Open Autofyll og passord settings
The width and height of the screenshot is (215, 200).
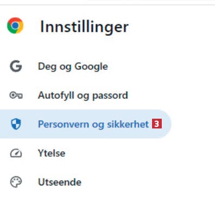(83, 95)
